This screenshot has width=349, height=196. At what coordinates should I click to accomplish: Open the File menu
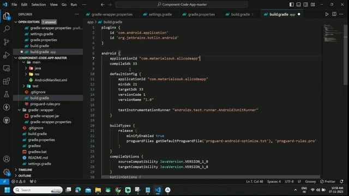14,4
